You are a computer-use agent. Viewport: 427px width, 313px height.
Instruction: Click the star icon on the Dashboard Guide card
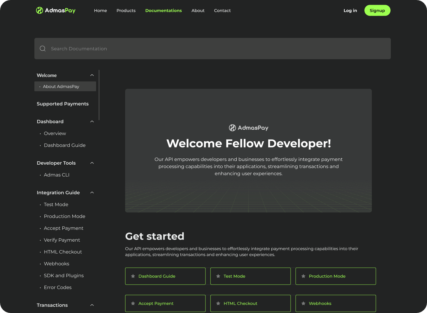pyautogui.click(x=133, y=276)
